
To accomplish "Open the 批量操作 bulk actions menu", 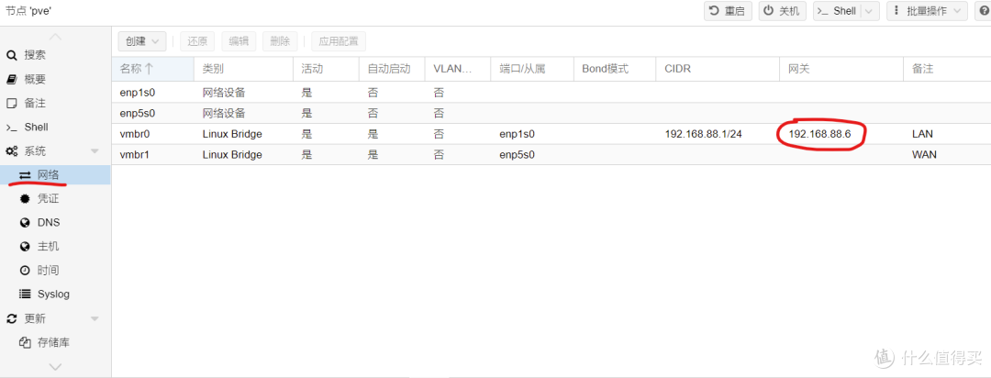I will click(927, 11).
